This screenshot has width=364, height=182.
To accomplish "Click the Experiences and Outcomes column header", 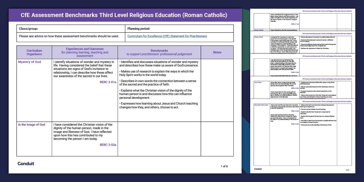I will pyautogui.click(x=85, y=52).
